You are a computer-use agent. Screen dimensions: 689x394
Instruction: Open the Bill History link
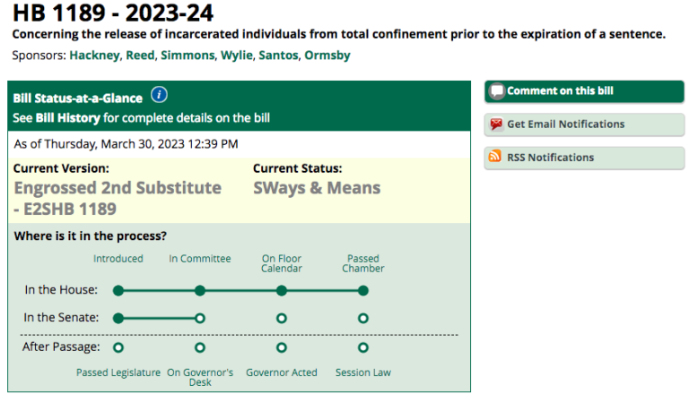65,118
